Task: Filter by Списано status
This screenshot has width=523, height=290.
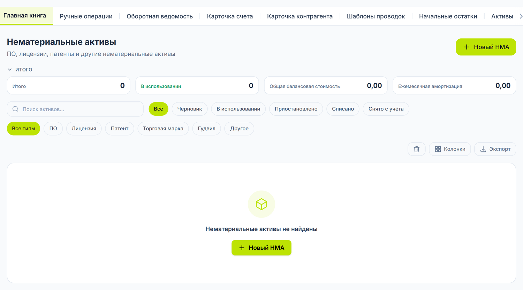Action: coord(343,109)
